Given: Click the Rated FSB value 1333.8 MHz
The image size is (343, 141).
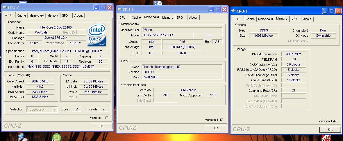Looking at the screenshot, I should coord(40,97).
